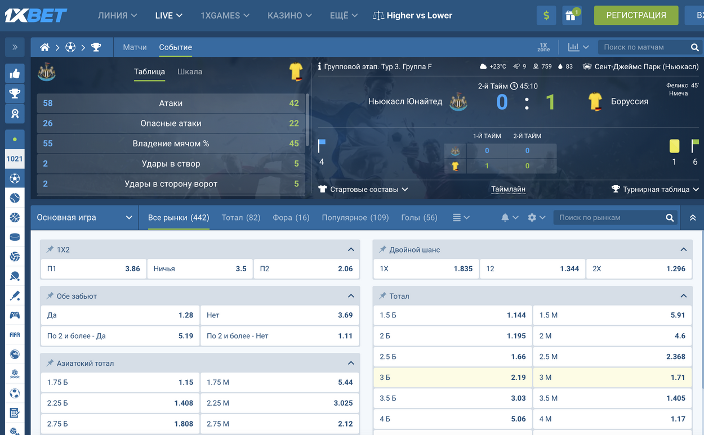704x435 pixels.
Task: Open the basketball section from sidebar
Action: point(15,217)
